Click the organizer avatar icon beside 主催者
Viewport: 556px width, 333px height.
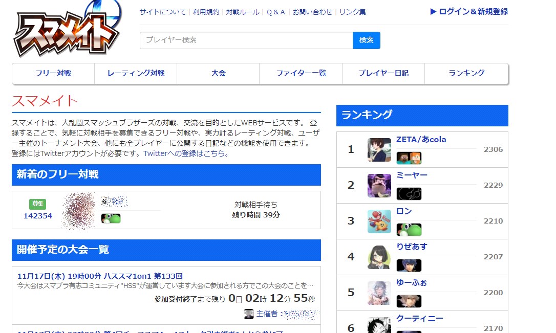point(249,314)
